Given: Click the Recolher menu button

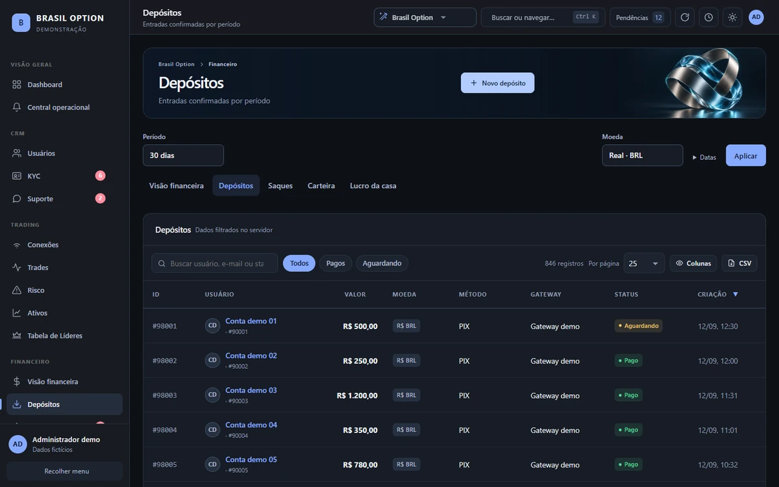Looking at the screenshot, I should (64, 471).
